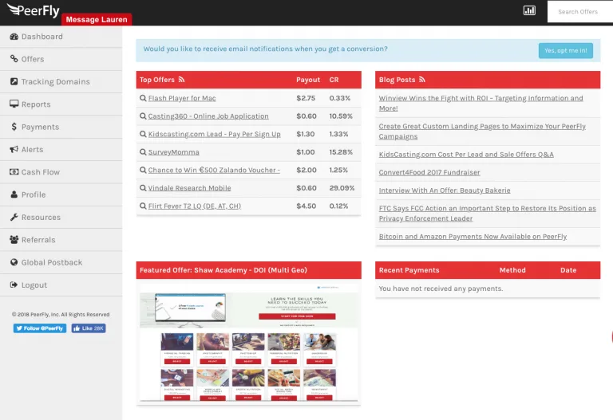Screen dimensions: 613x420
Task: Open 'Bitcoin and Amazon Payments' blog post
Action: coord(473,237)
